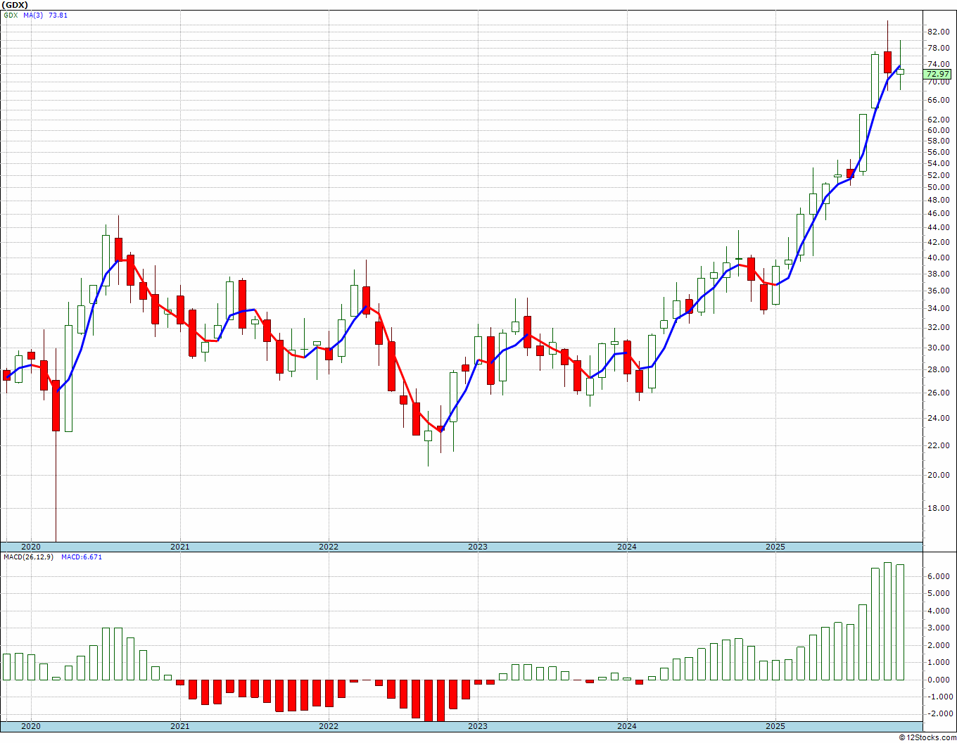Click 2024 on the MACD panel time axis
The image size is (957, 743).
click(627, 726)
